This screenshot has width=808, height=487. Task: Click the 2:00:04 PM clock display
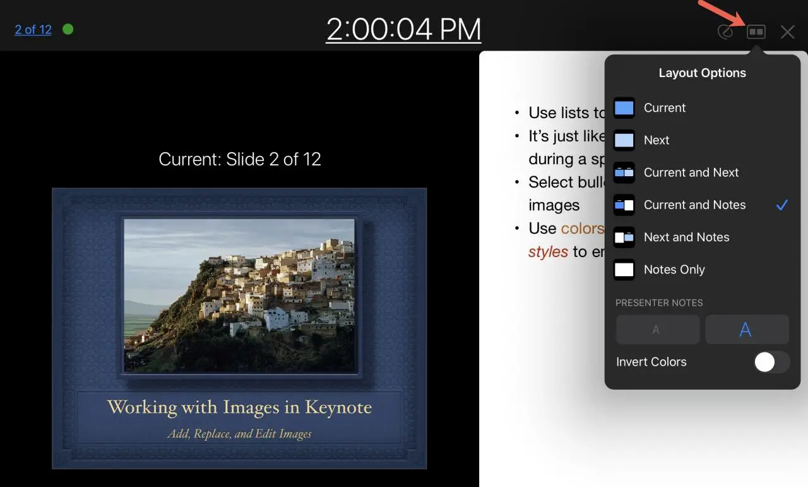pyautogui.click(x=403, y=30)
